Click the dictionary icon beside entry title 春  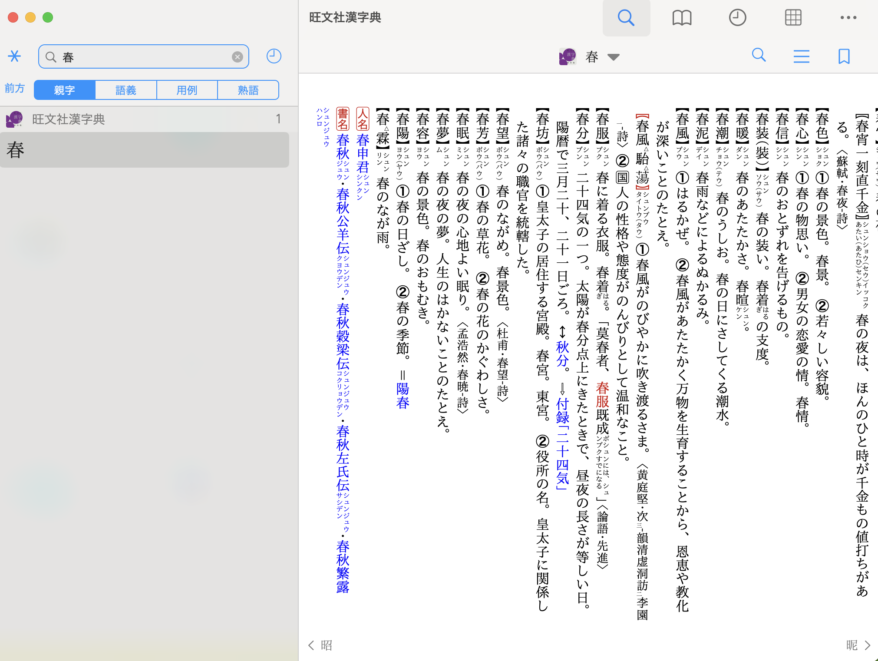click(568, 56)
